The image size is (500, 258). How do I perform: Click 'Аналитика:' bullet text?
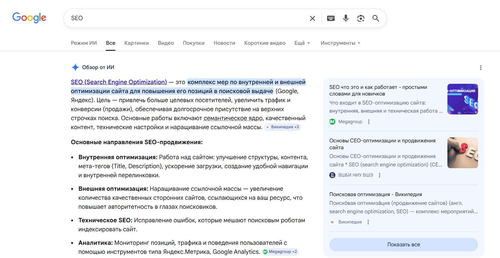pyautogui.click(x=96, y=243)
